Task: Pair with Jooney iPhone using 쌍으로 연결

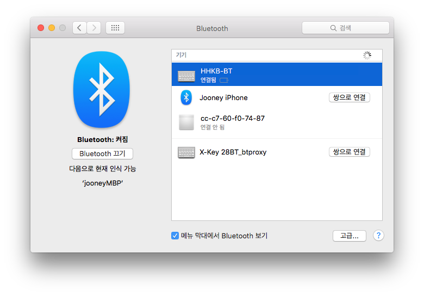Action: pos(350,97)
